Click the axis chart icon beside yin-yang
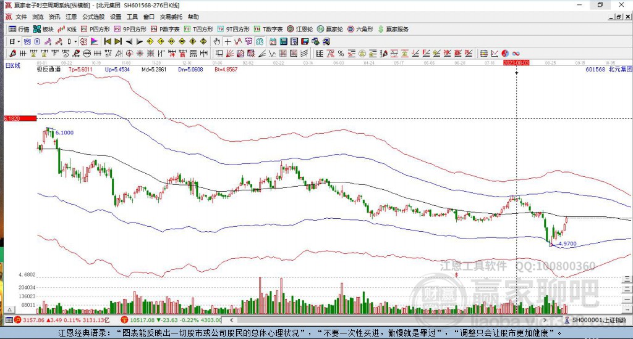633x339 pixels. [x=494, y=54]
